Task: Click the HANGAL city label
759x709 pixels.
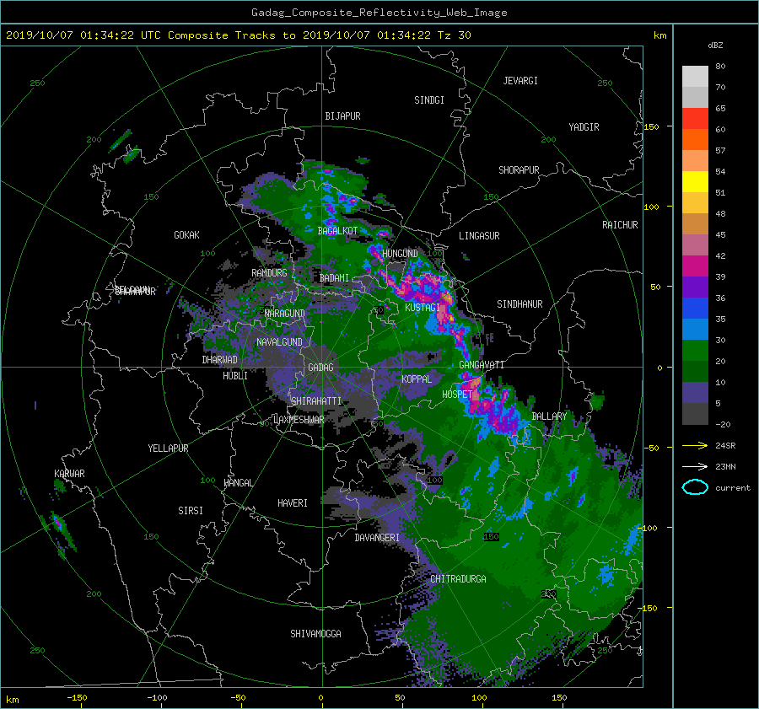Action: (238, 483)
